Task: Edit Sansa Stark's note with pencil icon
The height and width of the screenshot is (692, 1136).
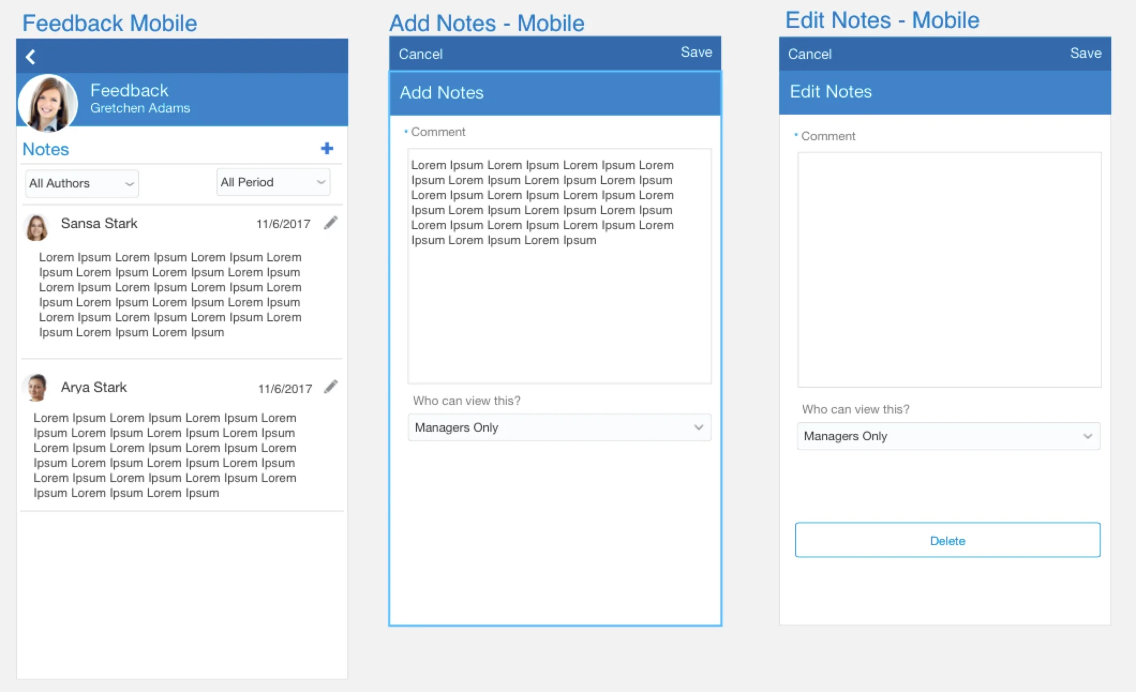Action: click(x=331, y=223)
